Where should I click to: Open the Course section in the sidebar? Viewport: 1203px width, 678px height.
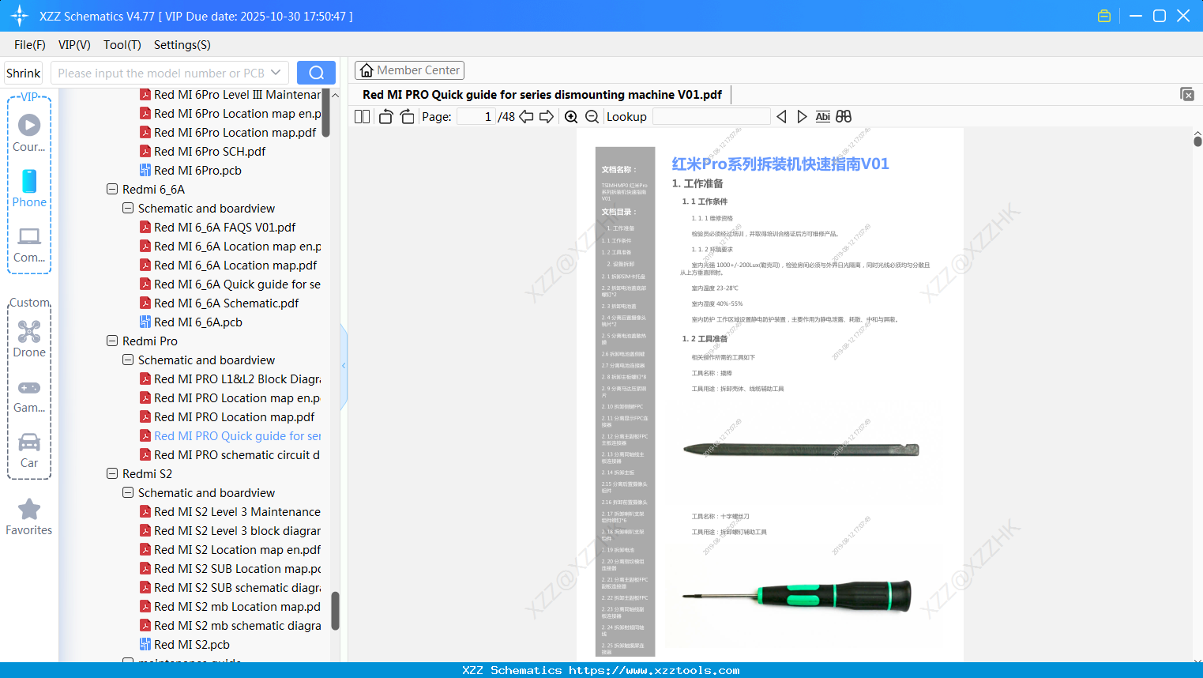coord(29,132)
